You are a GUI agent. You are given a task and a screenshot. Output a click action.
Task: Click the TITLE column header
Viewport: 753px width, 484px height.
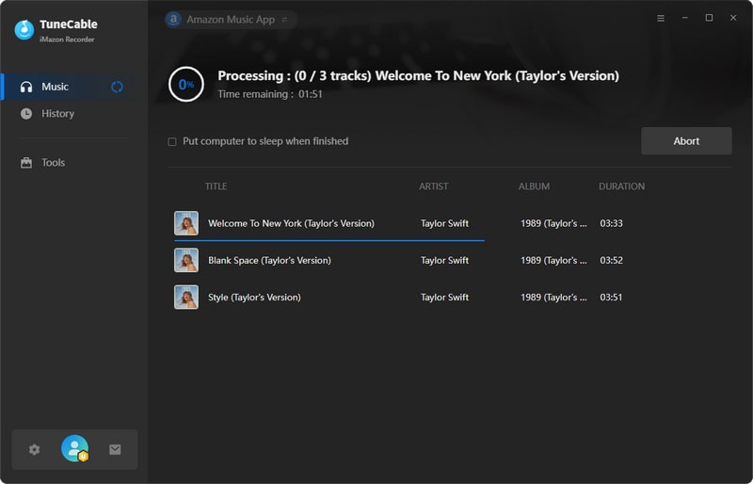(216, 186)
